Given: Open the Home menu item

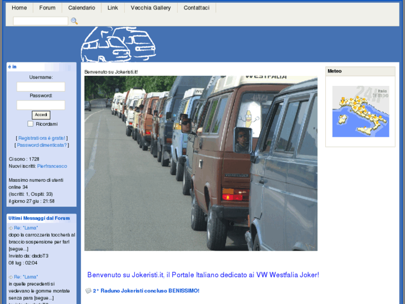Looking at the screenshot, I should pyautogui.click(x=19, y=8).
